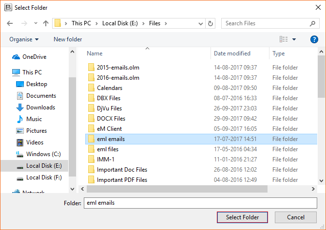Sort by the Date modified column
Viewport: 326px width, 230px height.
coord(232,53)
